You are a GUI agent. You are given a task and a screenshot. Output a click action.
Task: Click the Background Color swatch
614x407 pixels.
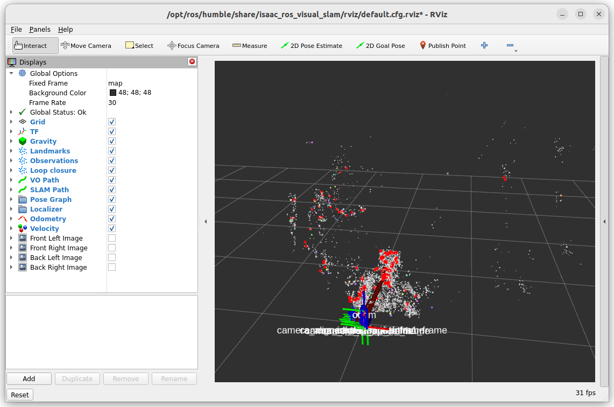click(113, 93)
